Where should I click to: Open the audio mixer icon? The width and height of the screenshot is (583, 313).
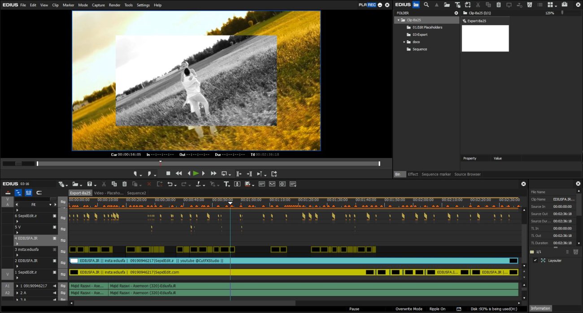(x=272, y=184)
